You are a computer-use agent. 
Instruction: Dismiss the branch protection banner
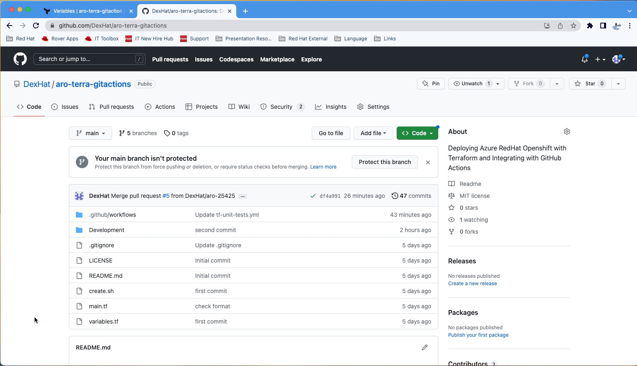428,162
